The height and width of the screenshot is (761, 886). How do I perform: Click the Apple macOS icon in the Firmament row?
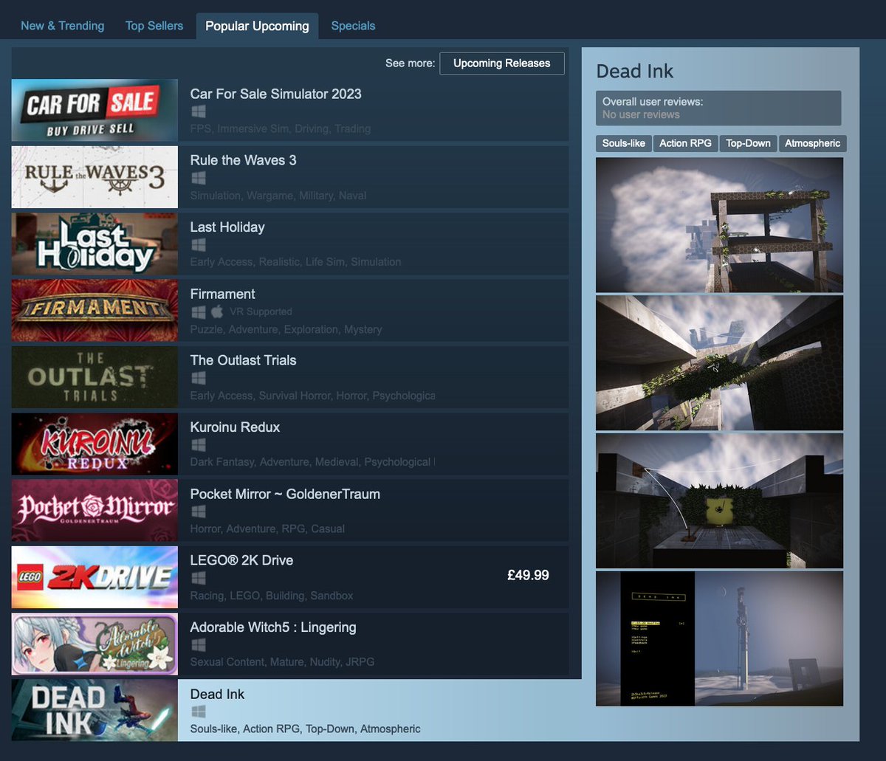tap(217, 311)
